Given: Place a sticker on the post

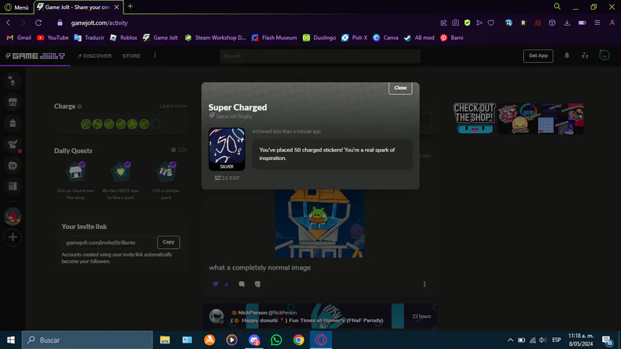Looking at the screenshot, I should click(x=257, y=284).
